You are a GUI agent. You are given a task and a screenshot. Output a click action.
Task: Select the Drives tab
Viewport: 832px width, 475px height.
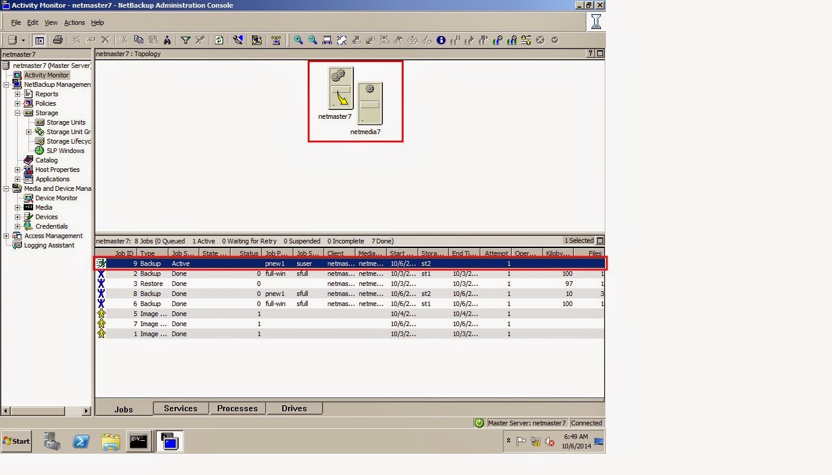[294, 408]
